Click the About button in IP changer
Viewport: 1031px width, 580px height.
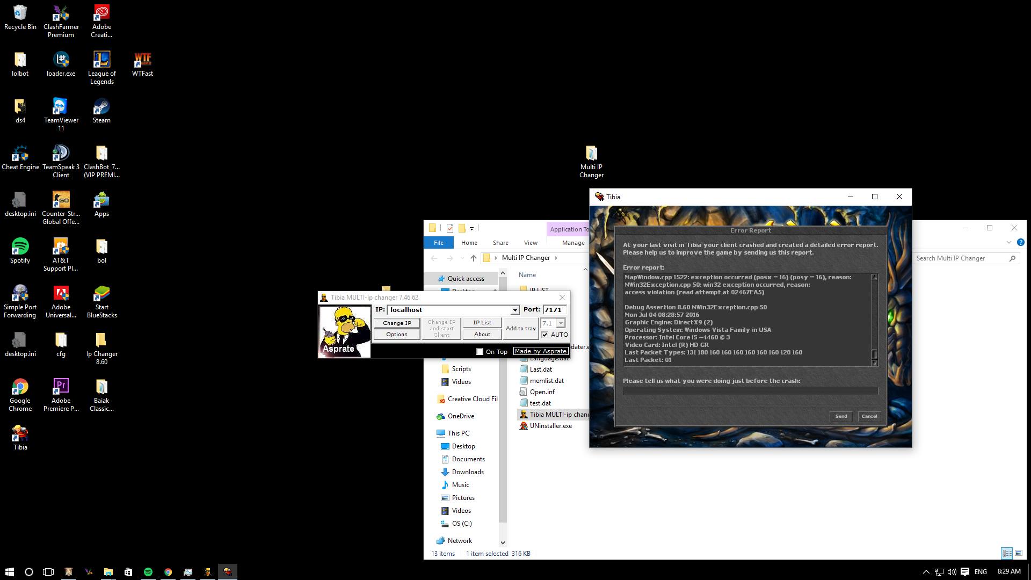482,335
